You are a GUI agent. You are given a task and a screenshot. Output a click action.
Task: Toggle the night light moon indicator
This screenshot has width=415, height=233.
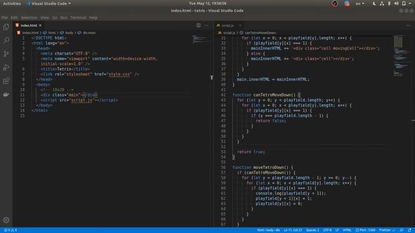(x=374, y=3)
